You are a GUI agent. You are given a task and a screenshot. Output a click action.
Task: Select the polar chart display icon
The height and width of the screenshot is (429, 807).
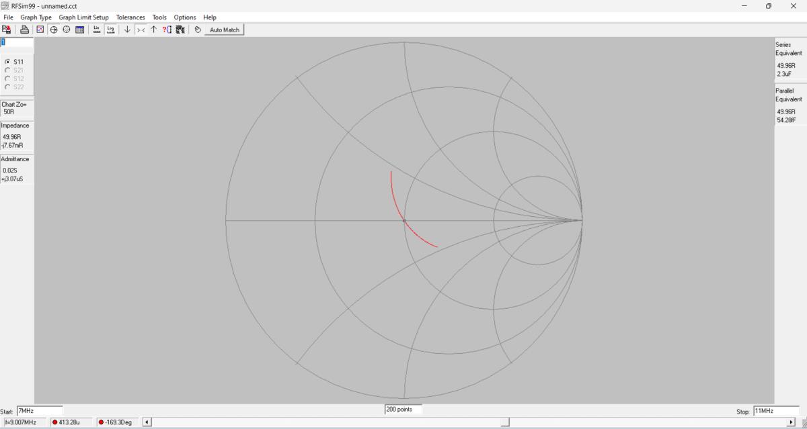tap(67, 30)
